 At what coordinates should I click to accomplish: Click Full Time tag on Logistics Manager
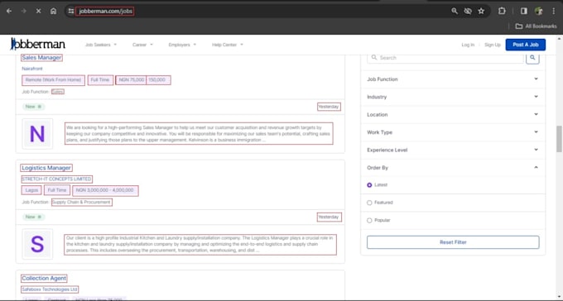57,190
